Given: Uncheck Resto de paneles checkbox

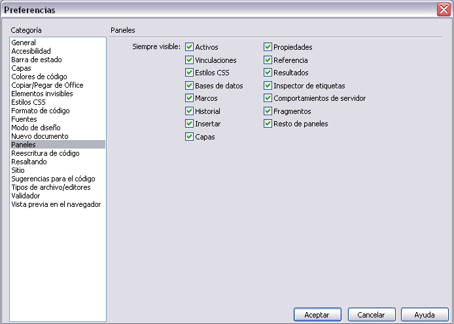Looking at the screenshot, I should (x=268, y=124).
